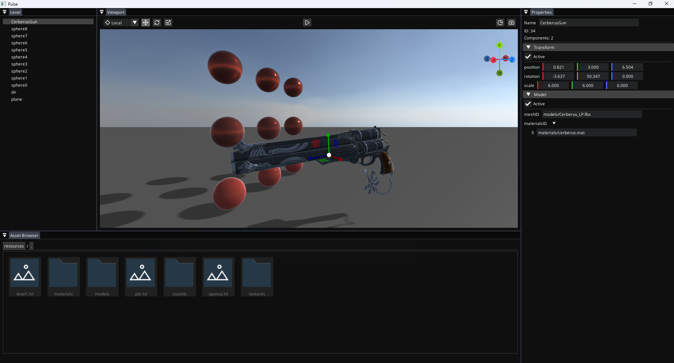This screenshot has width=674, height=363.
Task: Click the position X value field
Action: (558, 67)
